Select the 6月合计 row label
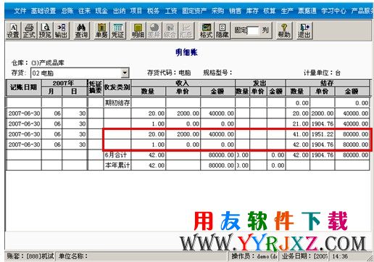 117,155
